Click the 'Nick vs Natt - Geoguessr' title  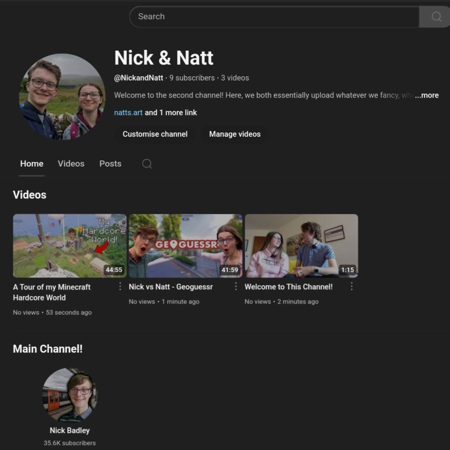tap(171, 287)
